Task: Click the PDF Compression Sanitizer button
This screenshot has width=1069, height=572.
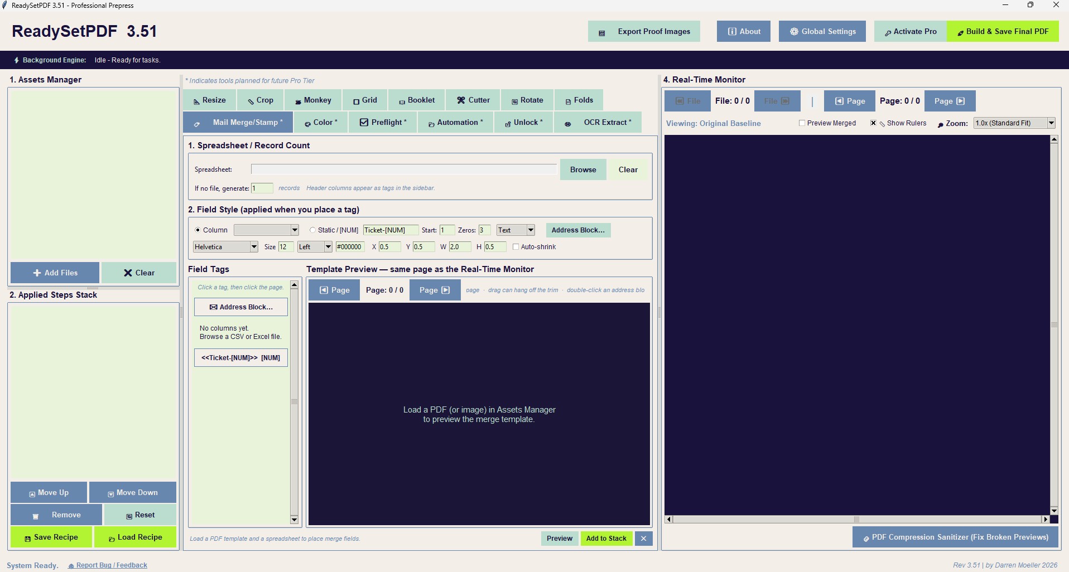Action: coord(955,537)
